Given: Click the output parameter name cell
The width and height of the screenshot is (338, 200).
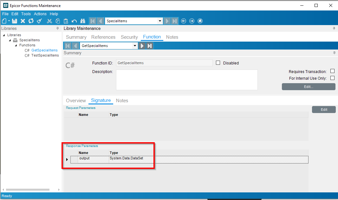Looking at the screenshot, I should (93, 159).
